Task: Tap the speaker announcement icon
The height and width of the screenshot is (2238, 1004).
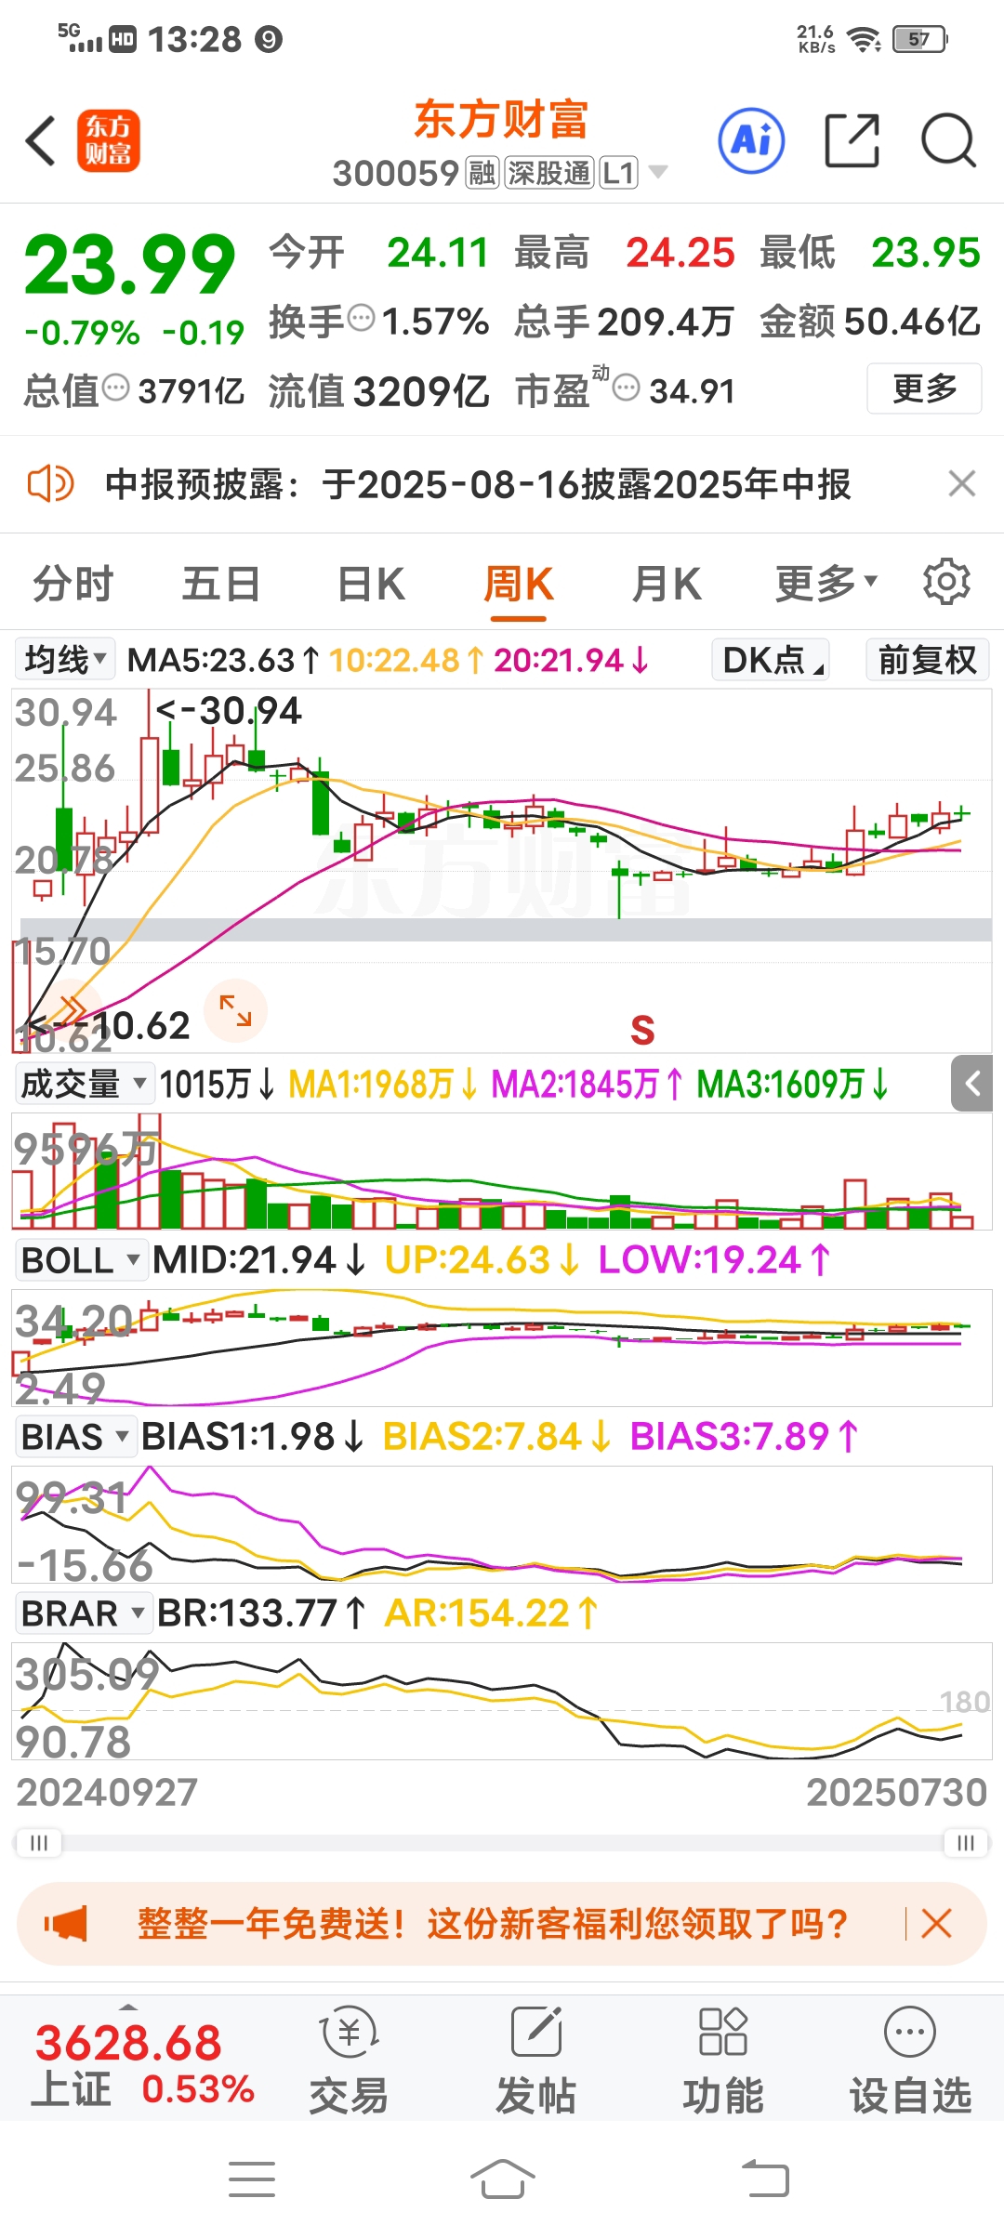Action: [50, 484]
